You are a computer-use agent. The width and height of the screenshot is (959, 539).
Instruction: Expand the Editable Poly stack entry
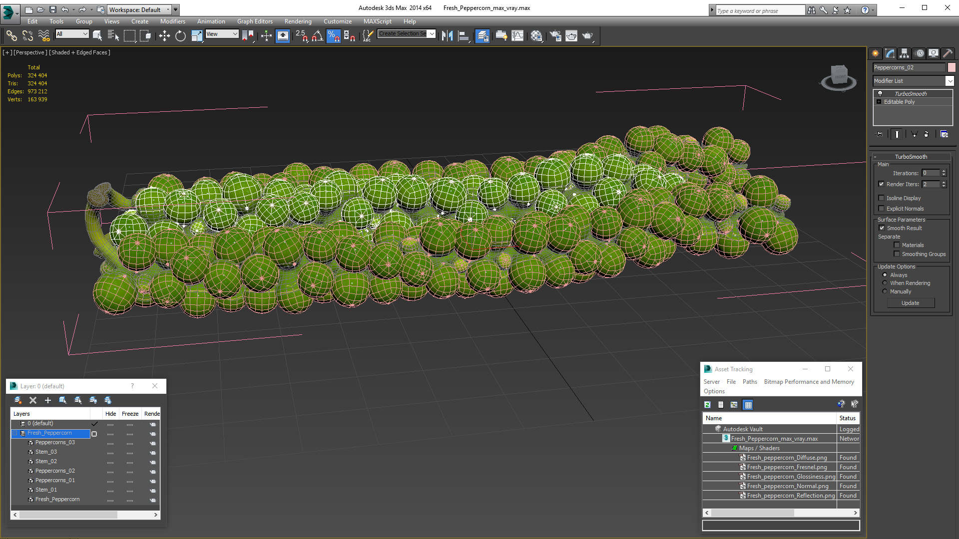point(879,102)
